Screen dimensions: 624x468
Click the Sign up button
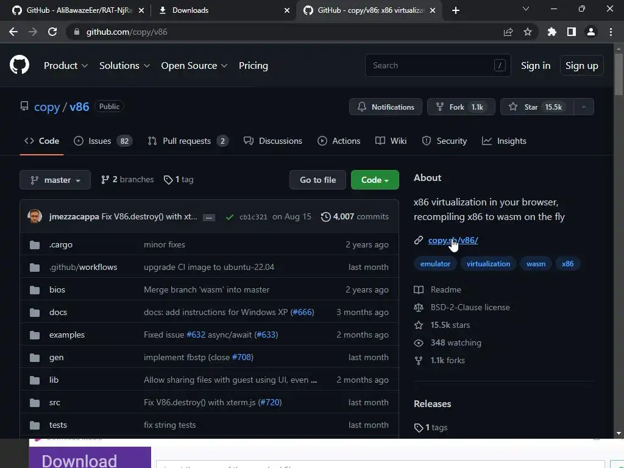pos(581,66)
